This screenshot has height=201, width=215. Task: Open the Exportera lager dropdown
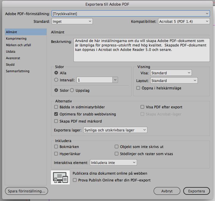point(115,130)
